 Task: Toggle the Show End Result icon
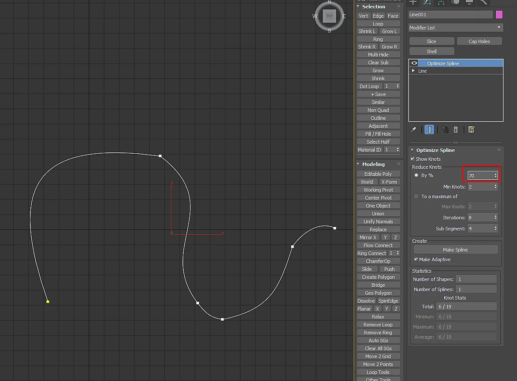click(x=429, y=129)
